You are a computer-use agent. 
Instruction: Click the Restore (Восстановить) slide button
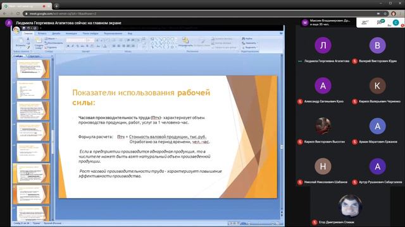(x=54, y=43)
